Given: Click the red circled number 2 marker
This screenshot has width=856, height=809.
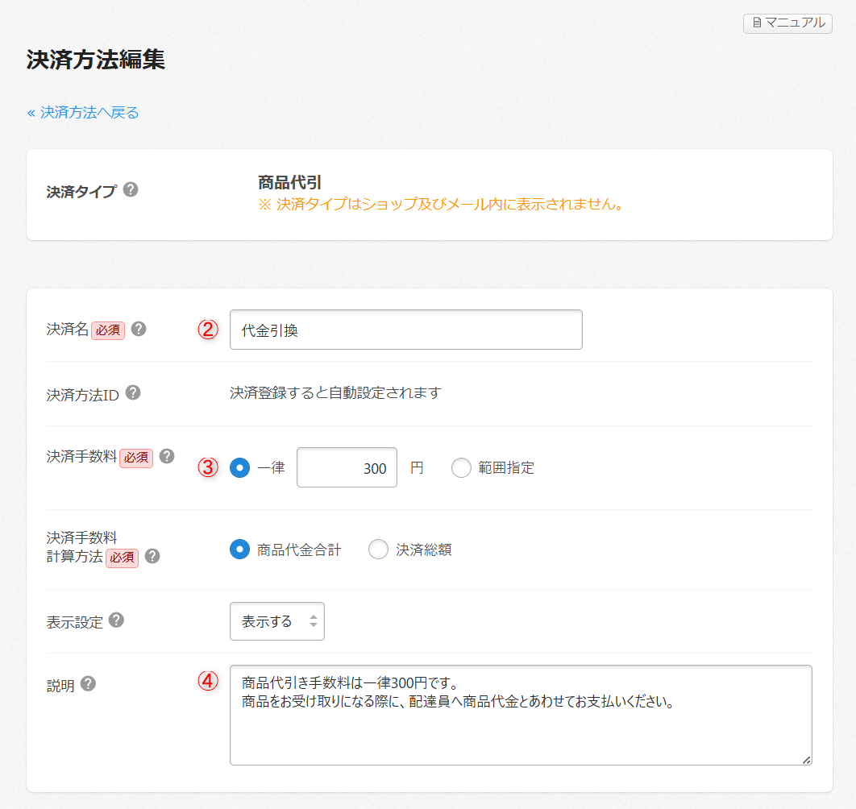Looking at the screenshot, I should [x=209, y=330].
